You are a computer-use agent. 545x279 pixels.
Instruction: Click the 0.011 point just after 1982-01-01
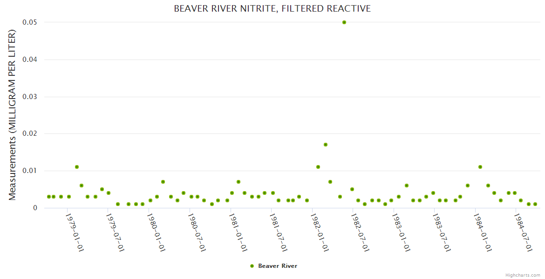coord(318,167)
